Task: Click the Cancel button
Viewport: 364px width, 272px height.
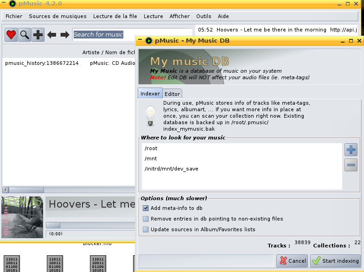Action: [x=292, y=261]
